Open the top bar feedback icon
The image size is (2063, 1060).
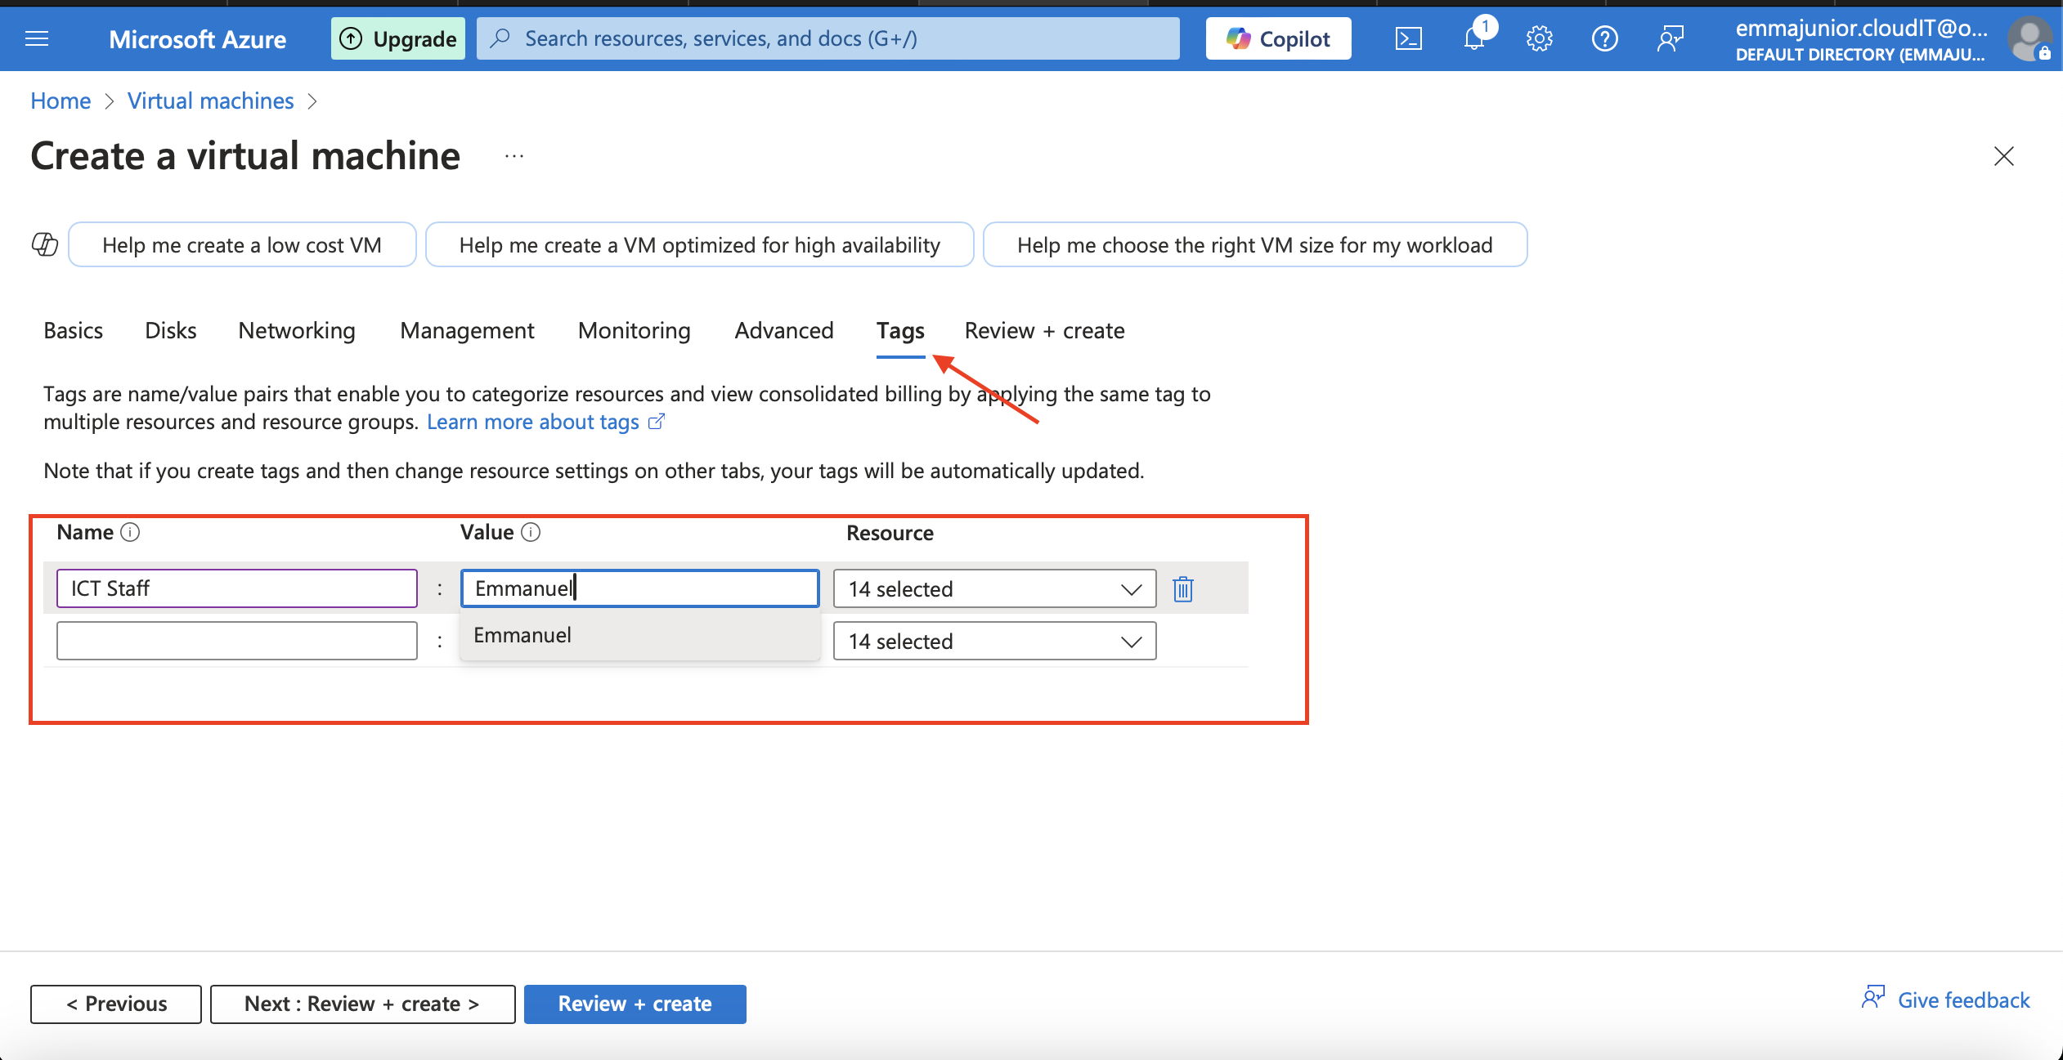pyautogui.click(x=1670, y=38)
